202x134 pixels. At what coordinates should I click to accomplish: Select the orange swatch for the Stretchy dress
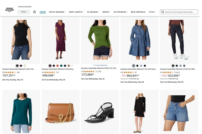click(57, 66)
